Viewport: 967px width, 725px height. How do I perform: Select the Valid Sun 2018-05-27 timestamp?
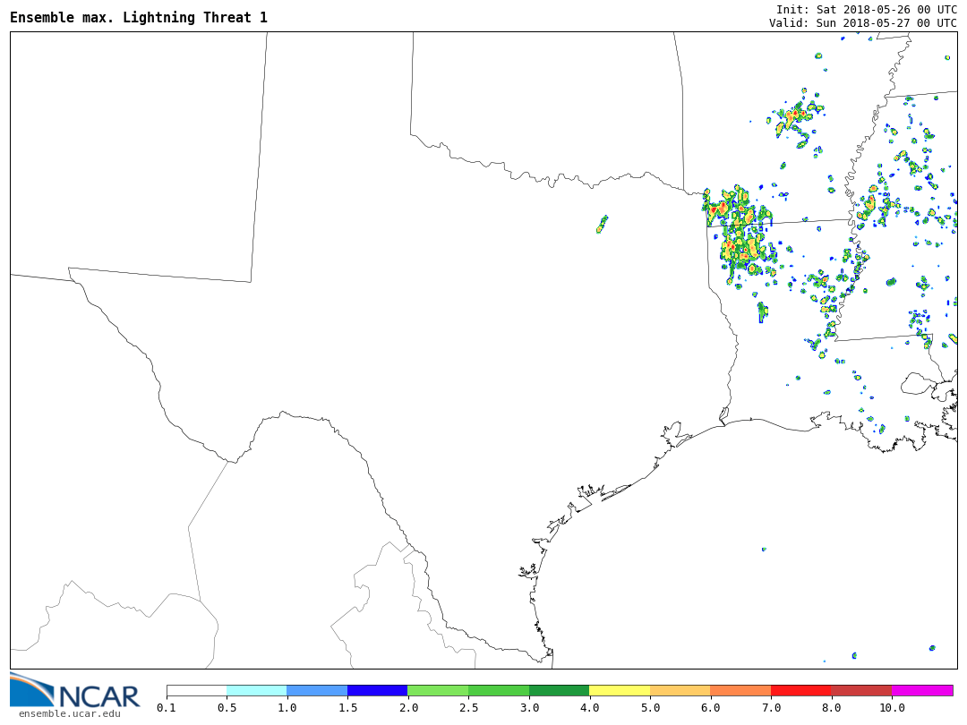coord(862,23)
